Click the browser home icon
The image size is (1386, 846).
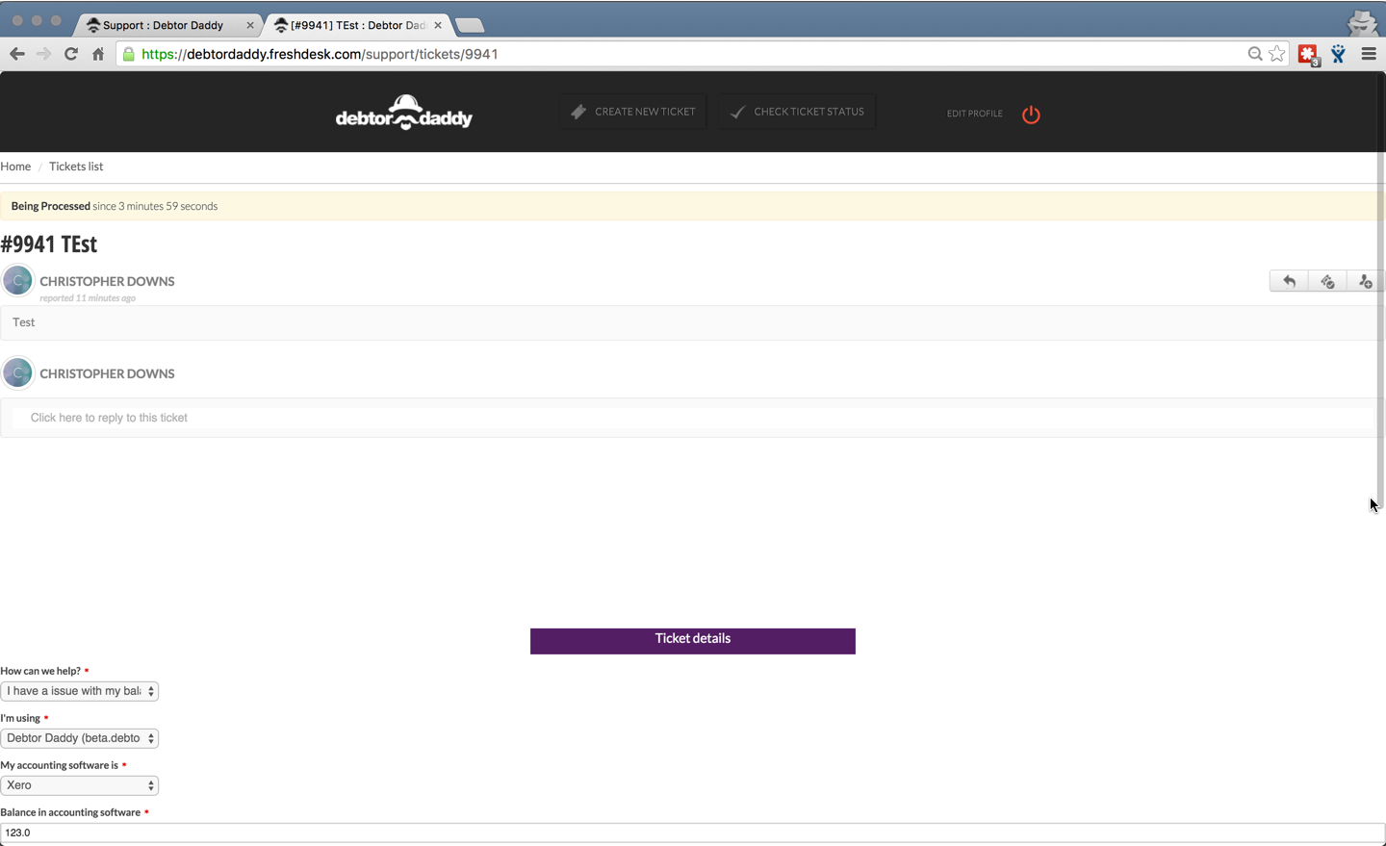(98, 54)
